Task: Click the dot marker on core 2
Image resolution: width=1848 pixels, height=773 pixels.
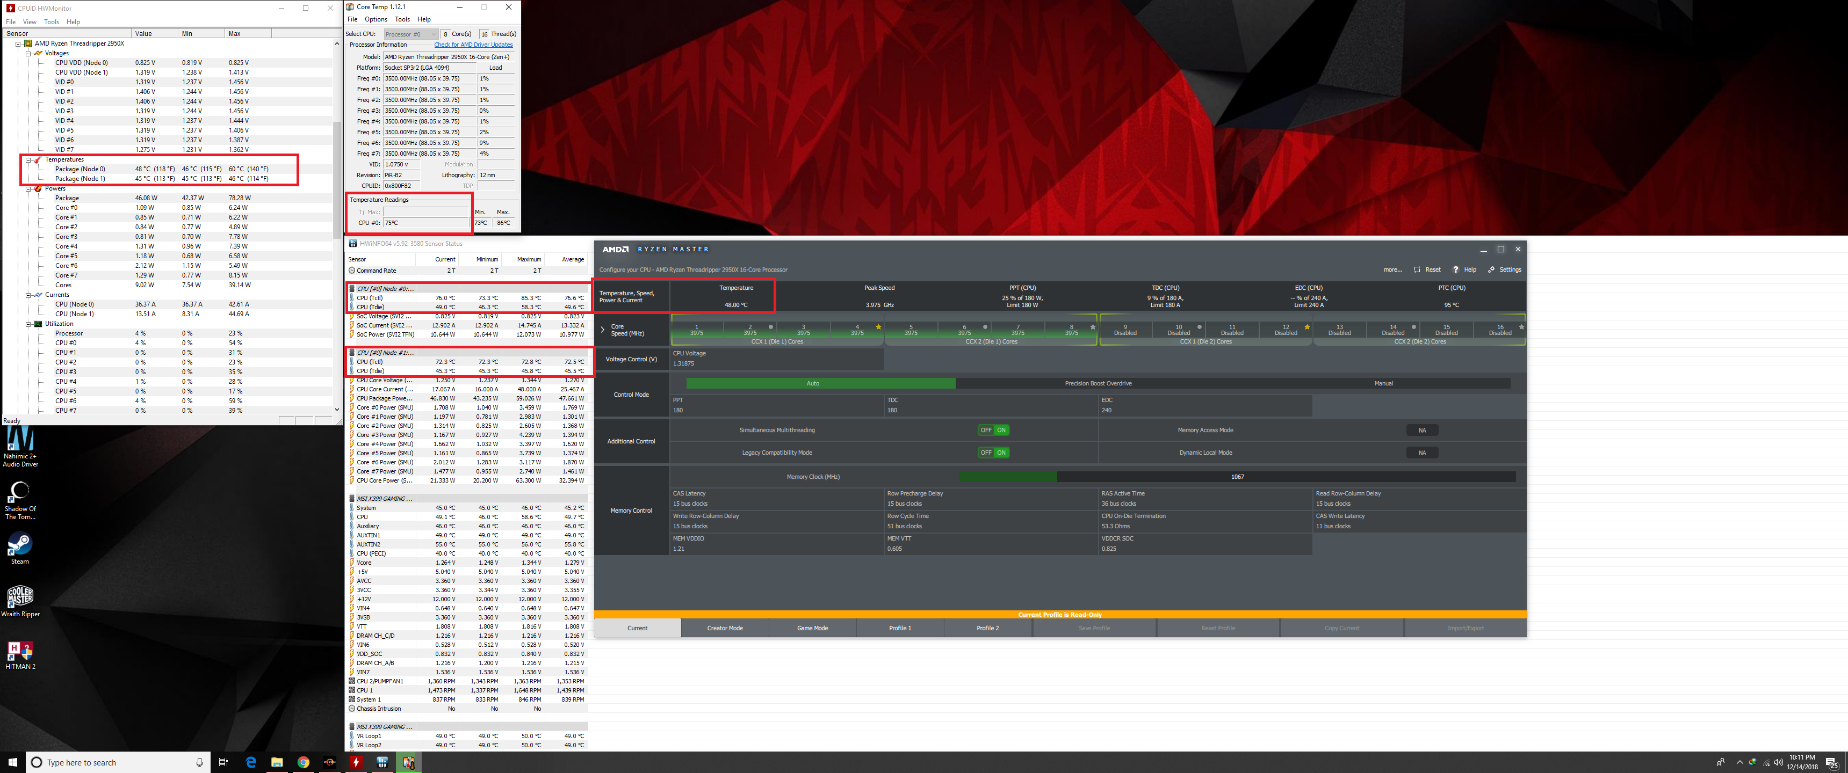Action: (771, 327)
